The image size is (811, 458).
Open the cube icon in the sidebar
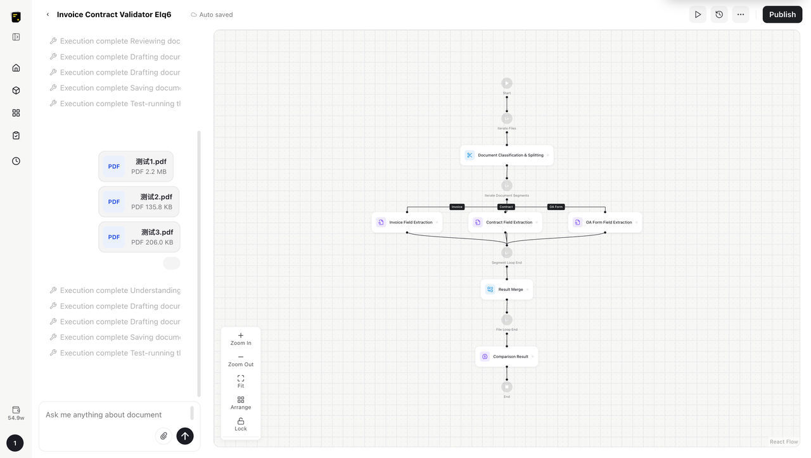click(16, 90)
